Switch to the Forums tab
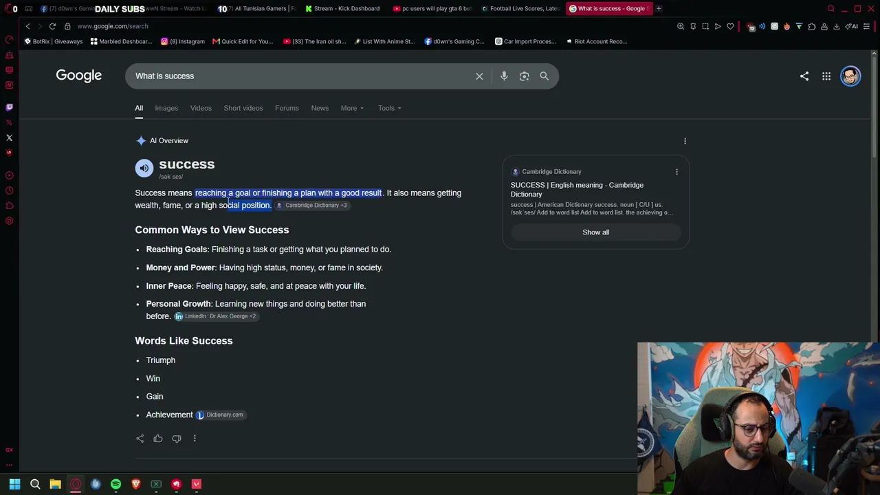The width and height of the screenshot is (880, 495). (287, 108)
